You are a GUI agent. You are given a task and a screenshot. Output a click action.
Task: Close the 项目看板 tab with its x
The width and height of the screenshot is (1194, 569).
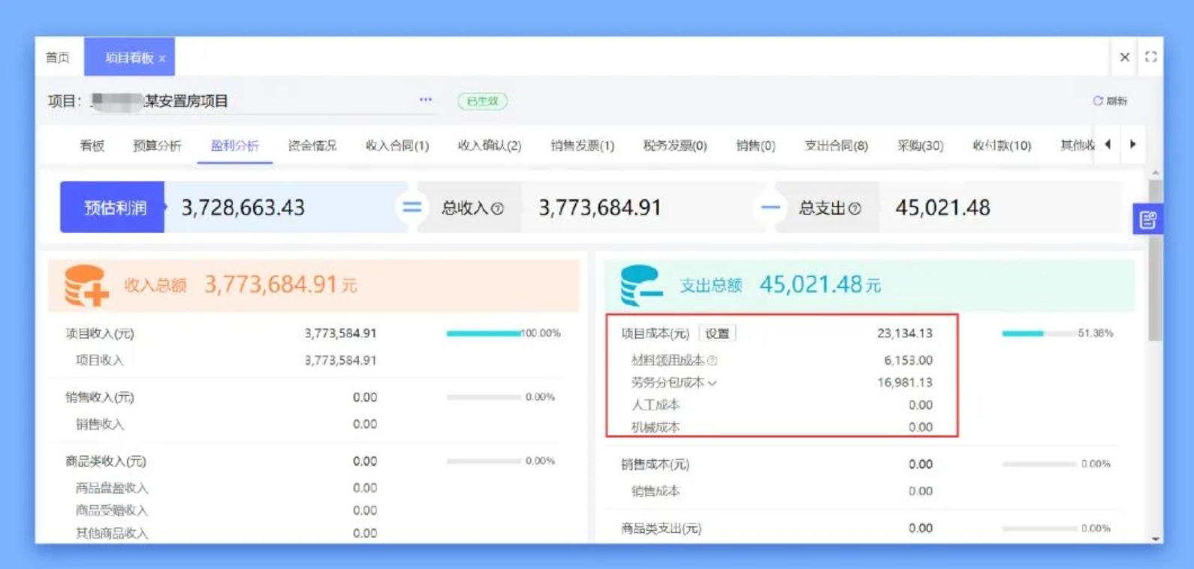click(162, 58)
